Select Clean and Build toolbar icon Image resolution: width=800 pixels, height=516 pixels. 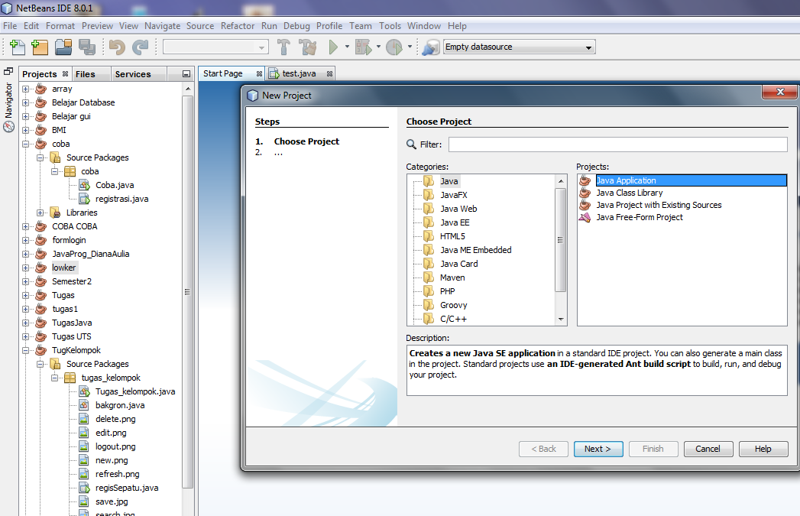tap(307, 47)
